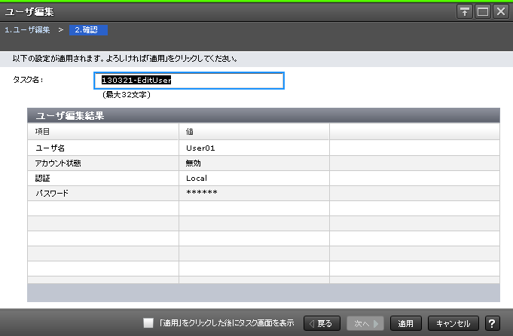This screenshot has width=513, height=336.
Task: Select the Local value cell
Action: point(254,178)
